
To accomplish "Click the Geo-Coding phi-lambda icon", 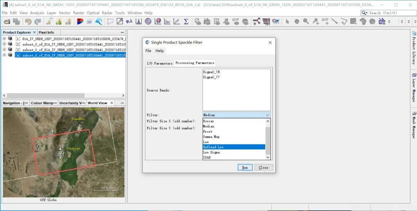I will [129, 22].
